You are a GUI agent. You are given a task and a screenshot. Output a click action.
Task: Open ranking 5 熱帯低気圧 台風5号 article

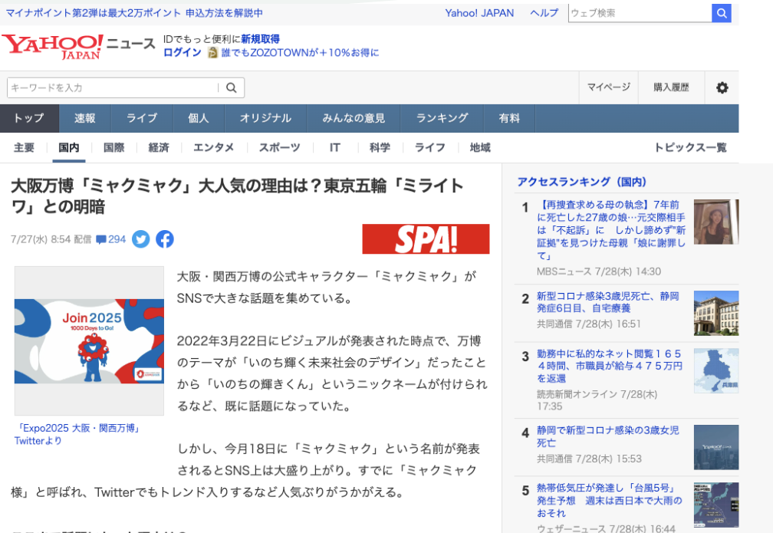click(610, 501)
